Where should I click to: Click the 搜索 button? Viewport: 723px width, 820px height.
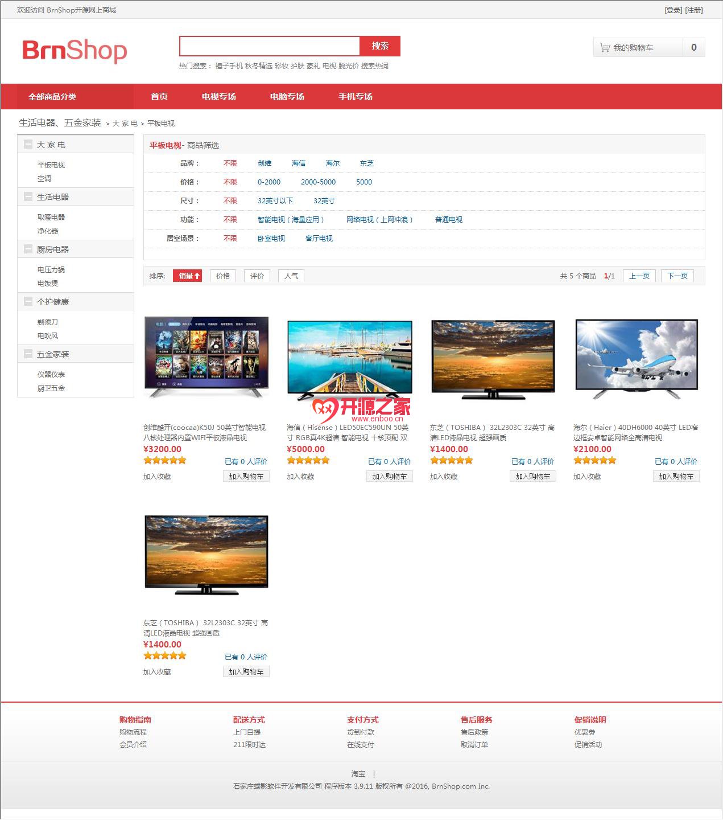(x=380, y=46)
